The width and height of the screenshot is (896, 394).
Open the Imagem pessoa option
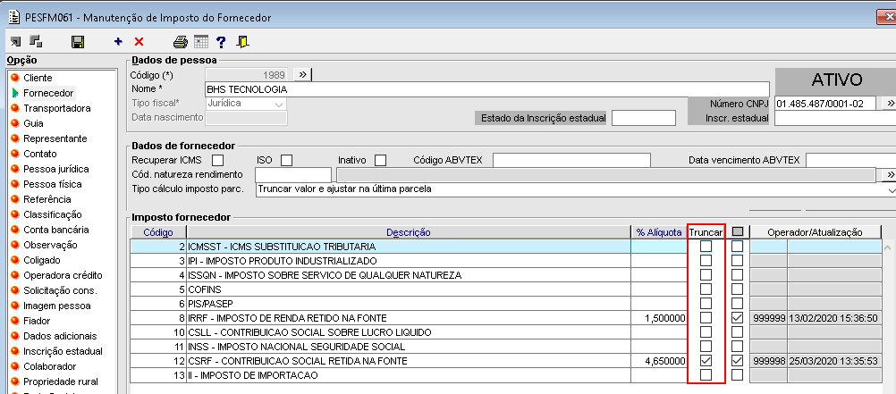click(x=56, y=306)
